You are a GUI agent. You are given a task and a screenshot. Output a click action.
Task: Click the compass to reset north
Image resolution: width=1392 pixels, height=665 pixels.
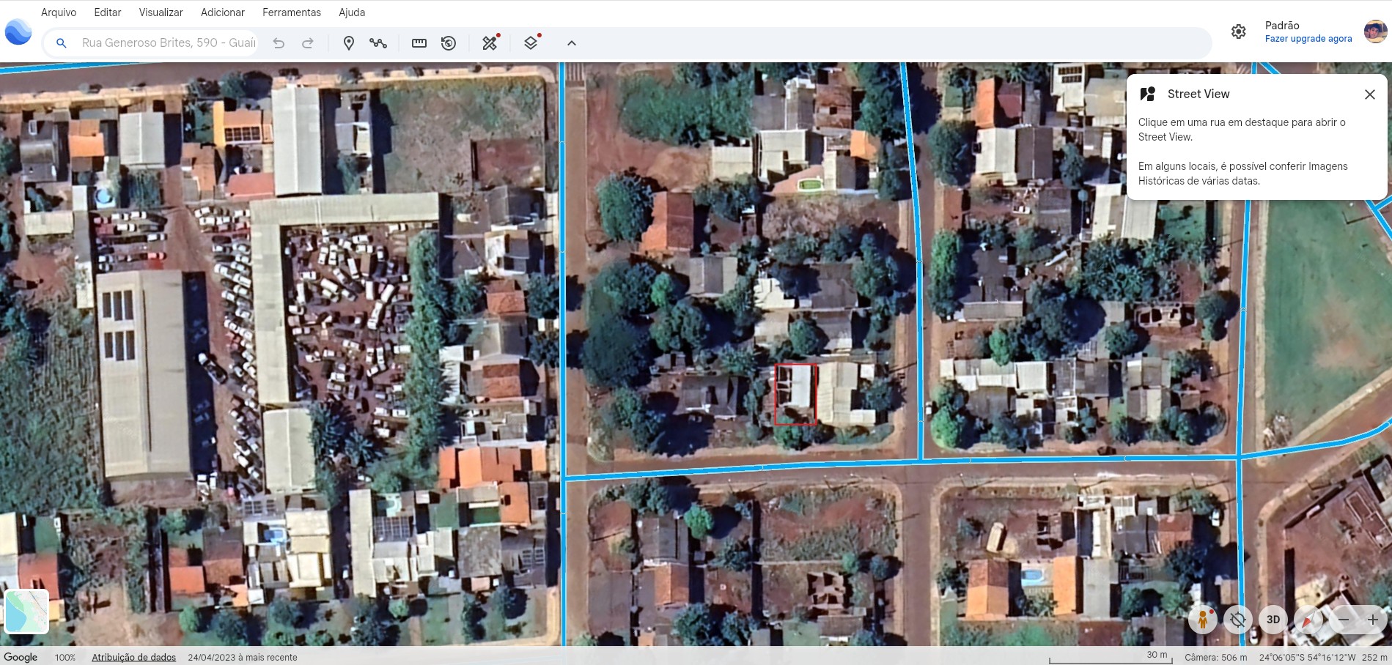click(x=1308, y=620)
